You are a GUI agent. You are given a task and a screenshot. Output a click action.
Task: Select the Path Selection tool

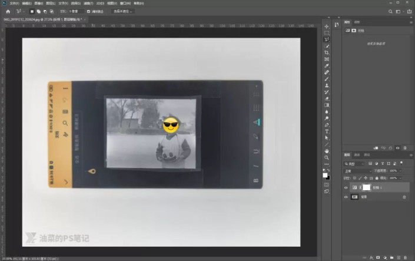327,138
